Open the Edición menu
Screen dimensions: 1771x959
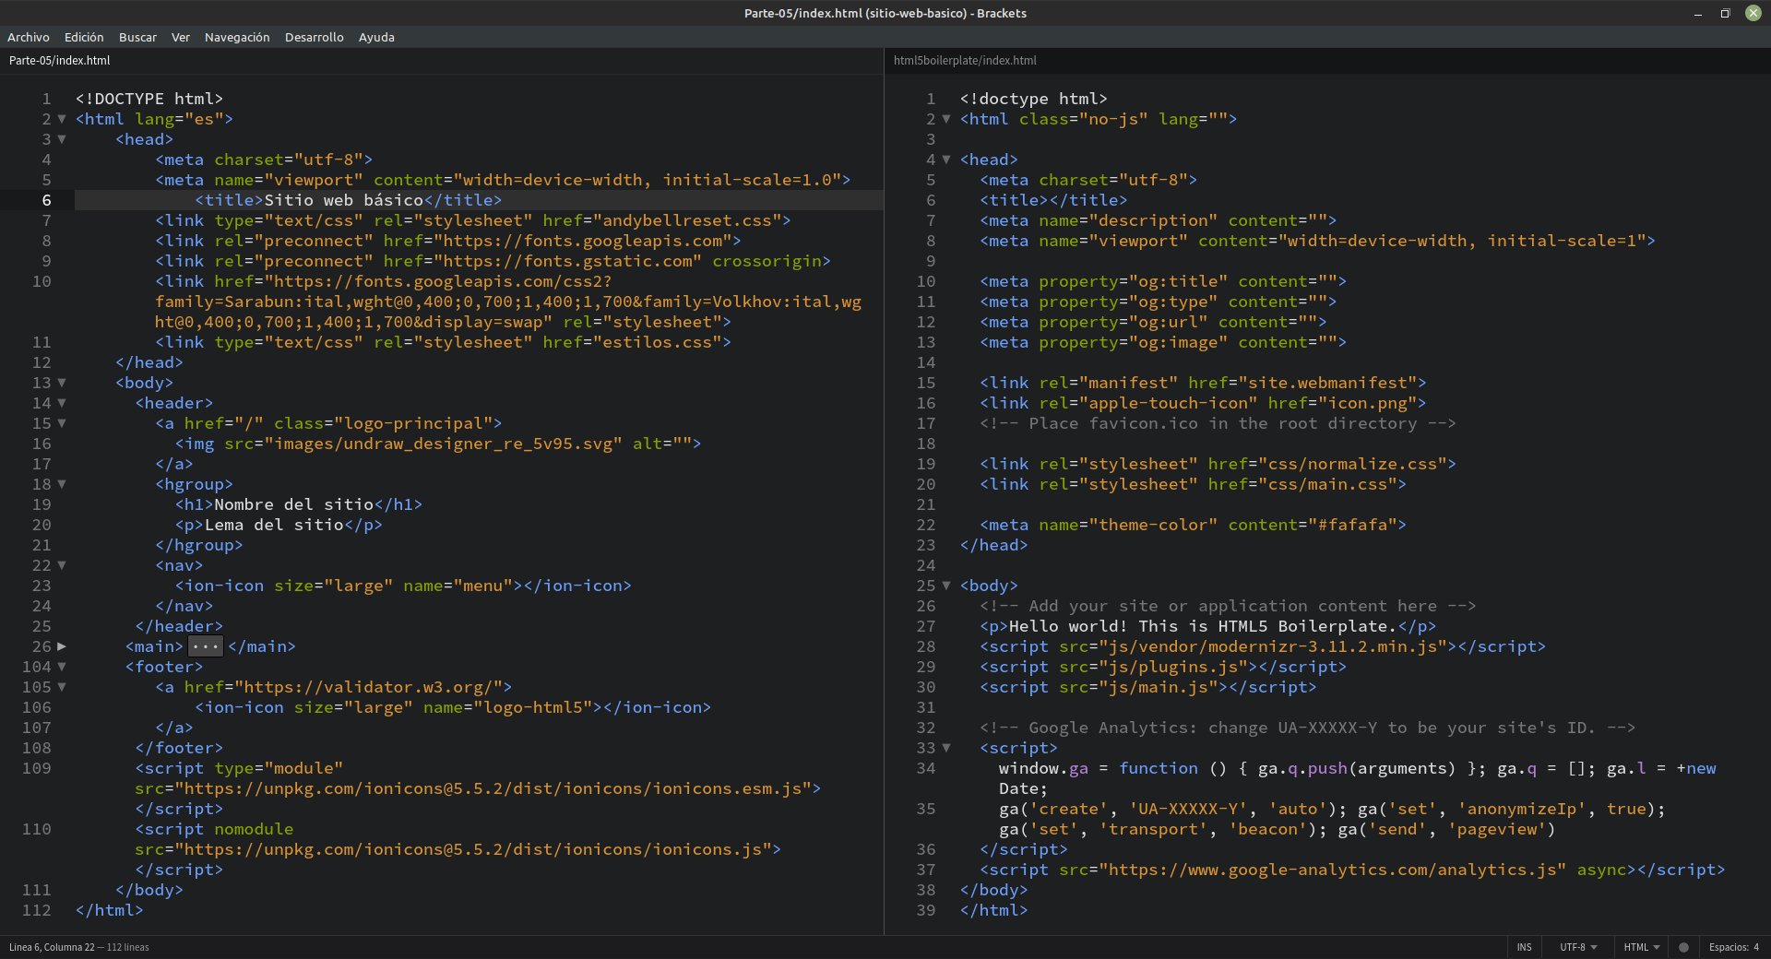84,37
